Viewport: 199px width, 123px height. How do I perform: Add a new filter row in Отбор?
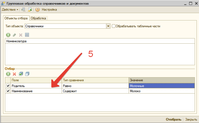pos(8,74)
